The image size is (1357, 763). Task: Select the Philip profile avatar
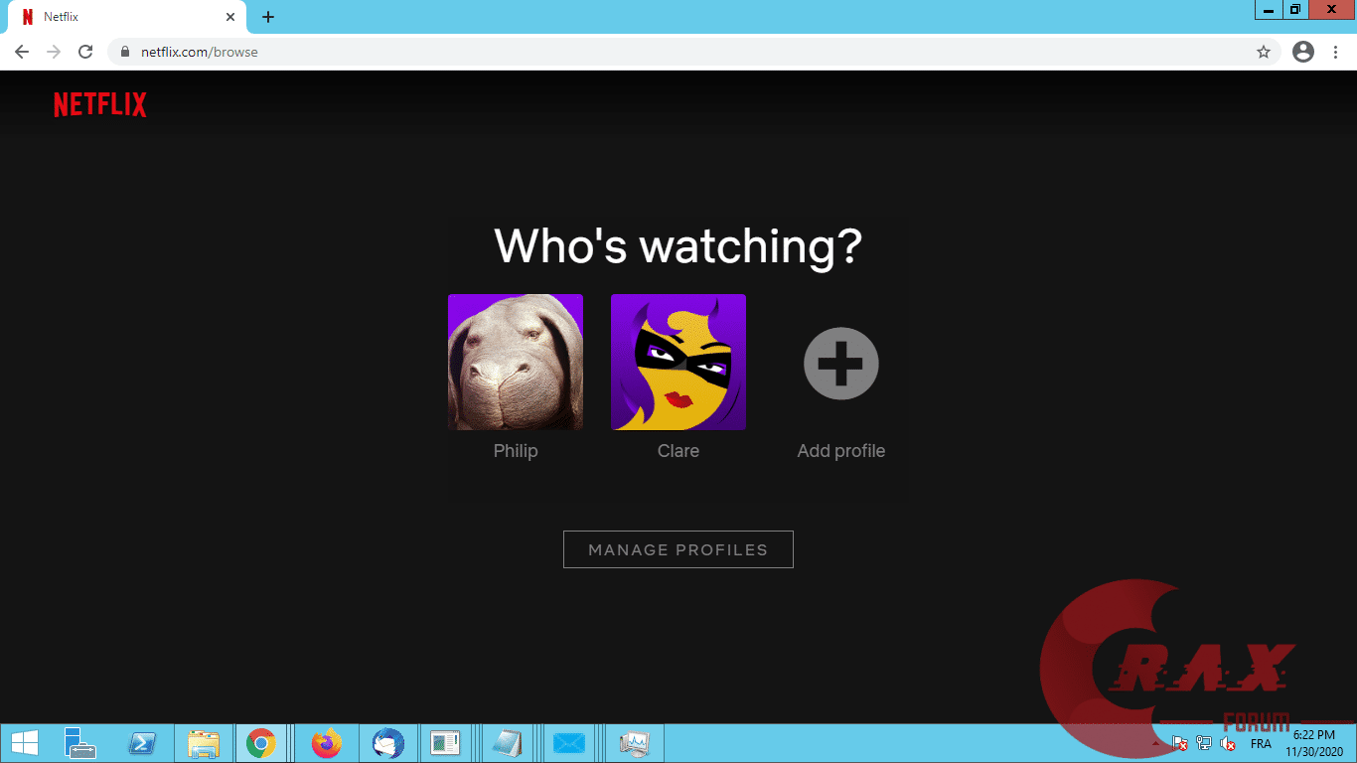[x=516, y=362]
